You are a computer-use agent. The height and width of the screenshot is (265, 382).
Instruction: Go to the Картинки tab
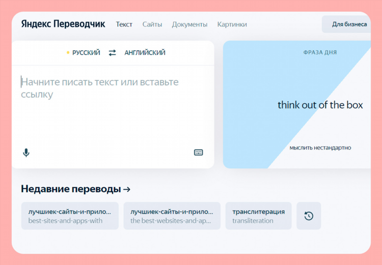point(232,24)
